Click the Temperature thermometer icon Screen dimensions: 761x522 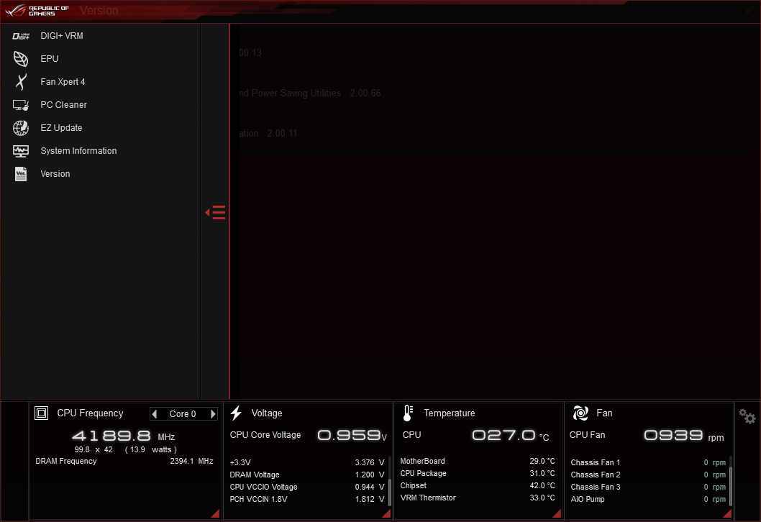click(408, 413)
